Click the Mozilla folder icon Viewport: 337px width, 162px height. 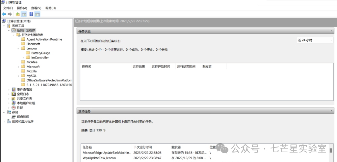(23, 71)
